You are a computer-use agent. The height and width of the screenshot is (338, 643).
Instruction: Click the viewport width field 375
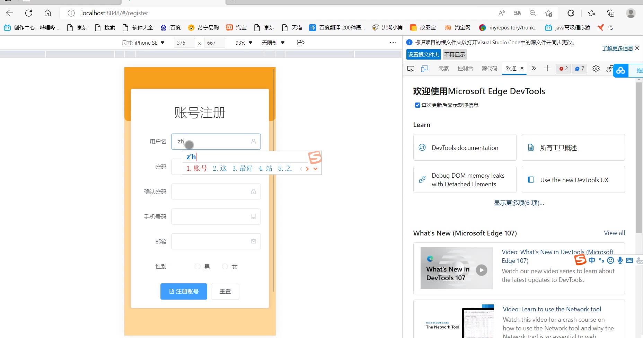click(184, 43)
